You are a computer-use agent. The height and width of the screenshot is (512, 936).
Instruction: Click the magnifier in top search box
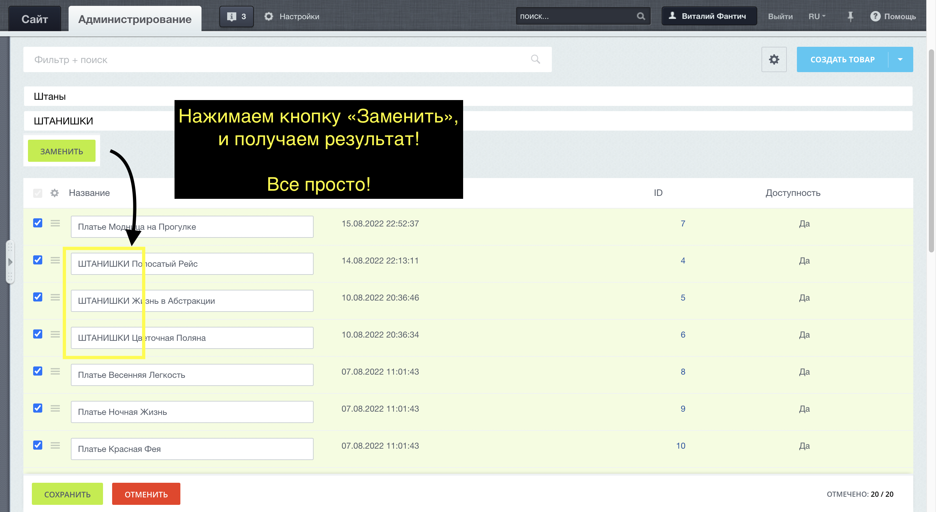tap(641, 16)
